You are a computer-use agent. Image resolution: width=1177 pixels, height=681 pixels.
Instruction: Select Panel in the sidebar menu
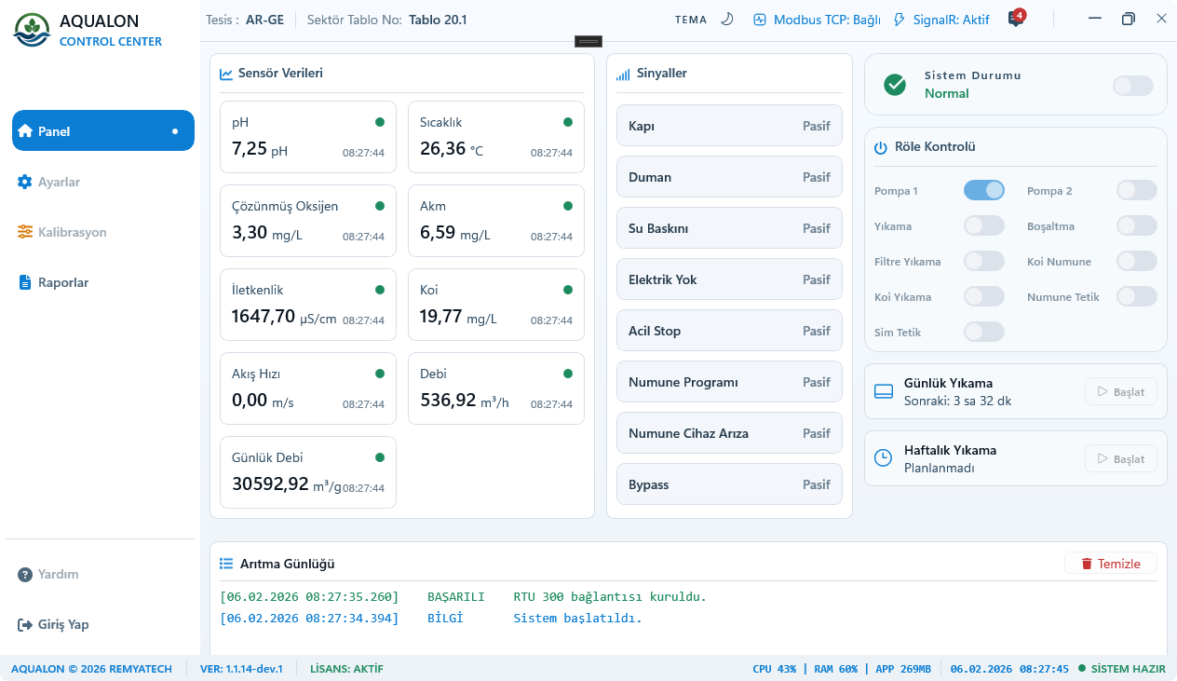102,130
